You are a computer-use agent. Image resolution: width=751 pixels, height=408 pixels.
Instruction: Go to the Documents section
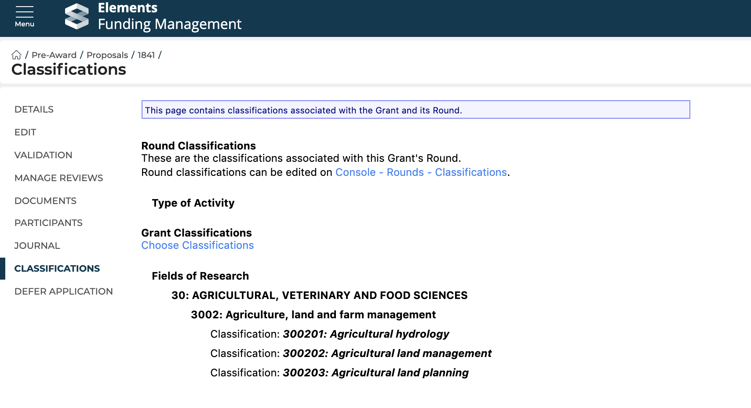pyautogui.click(x=45, y=201)
